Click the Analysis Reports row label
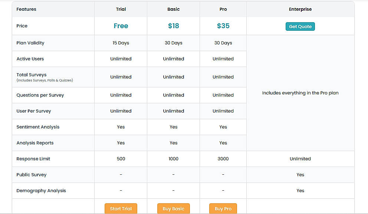 click(35, 143)
